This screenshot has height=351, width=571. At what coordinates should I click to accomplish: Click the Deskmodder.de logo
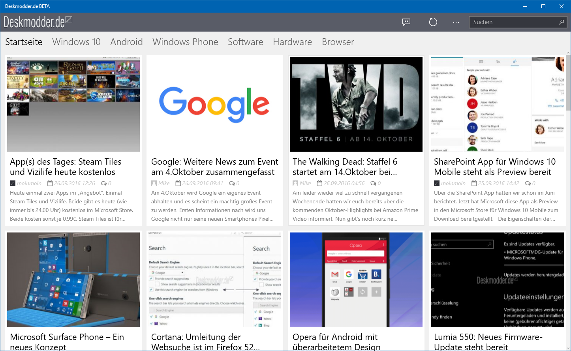click(x=38, y=22)
